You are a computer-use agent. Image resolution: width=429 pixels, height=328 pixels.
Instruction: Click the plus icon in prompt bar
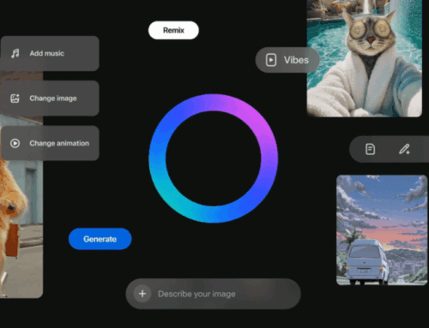coord(142,294)
